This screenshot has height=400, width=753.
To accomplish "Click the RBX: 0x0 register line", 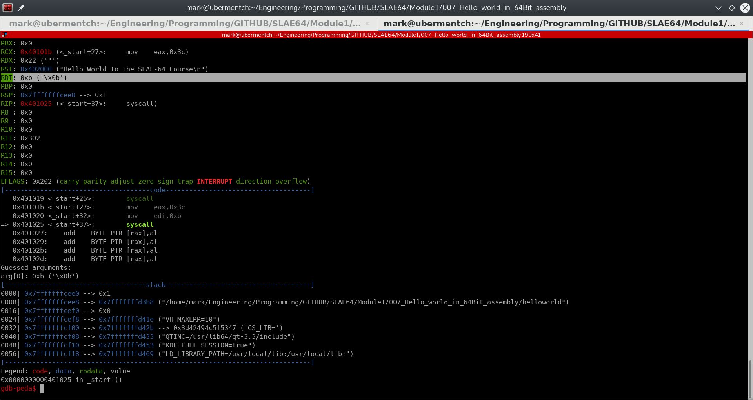I will coord(16,43).
